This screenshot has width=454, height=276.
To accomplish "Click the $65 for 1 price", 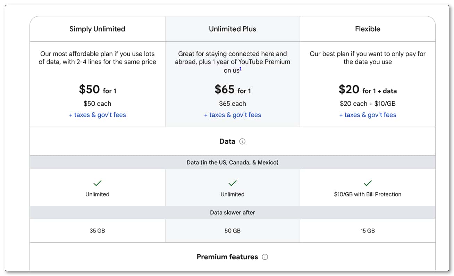I will click(233, 90).
